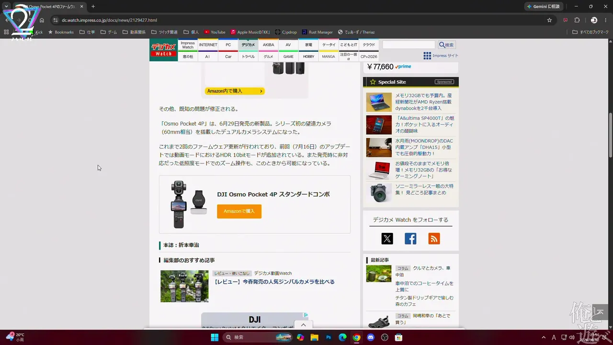Screen dimensions: 613x345
Task: Click the site search text field
Action: tap(409, 45)
